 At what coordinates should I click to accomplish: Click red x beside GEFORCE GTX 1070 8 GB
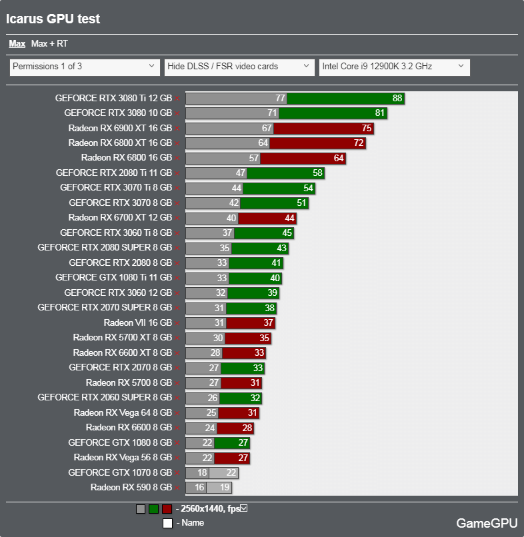(177, 473)
